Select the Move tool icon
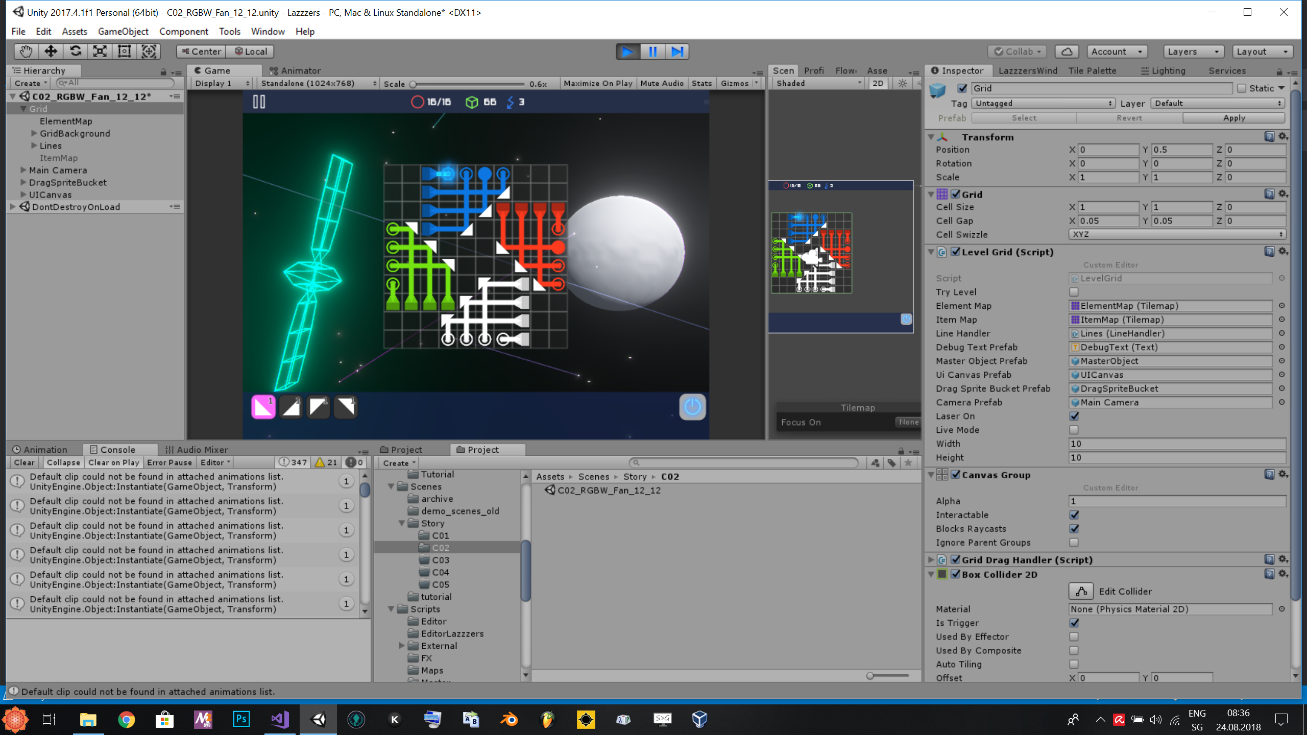Image resolution: width=1307 pixels, height=735 pixels. click(51, 51)
